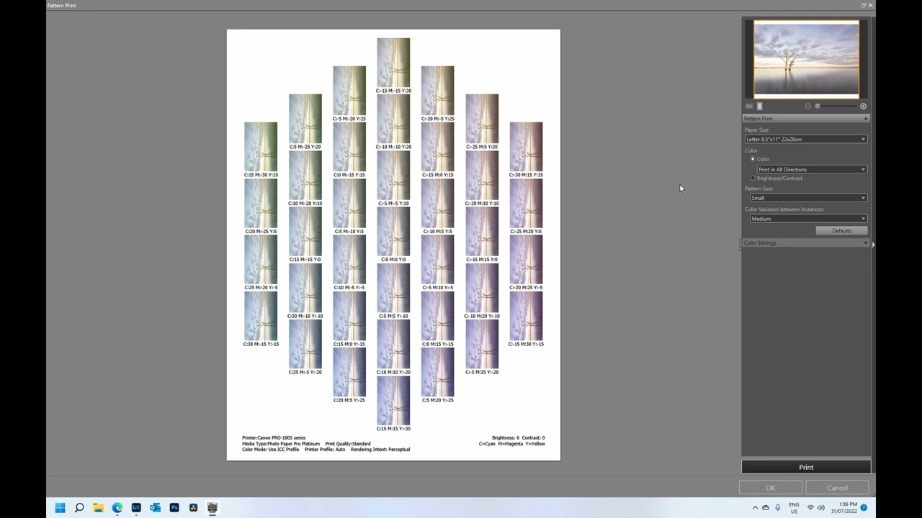
Task: Open the Paper Size dropdown
Action: point(805,139)
